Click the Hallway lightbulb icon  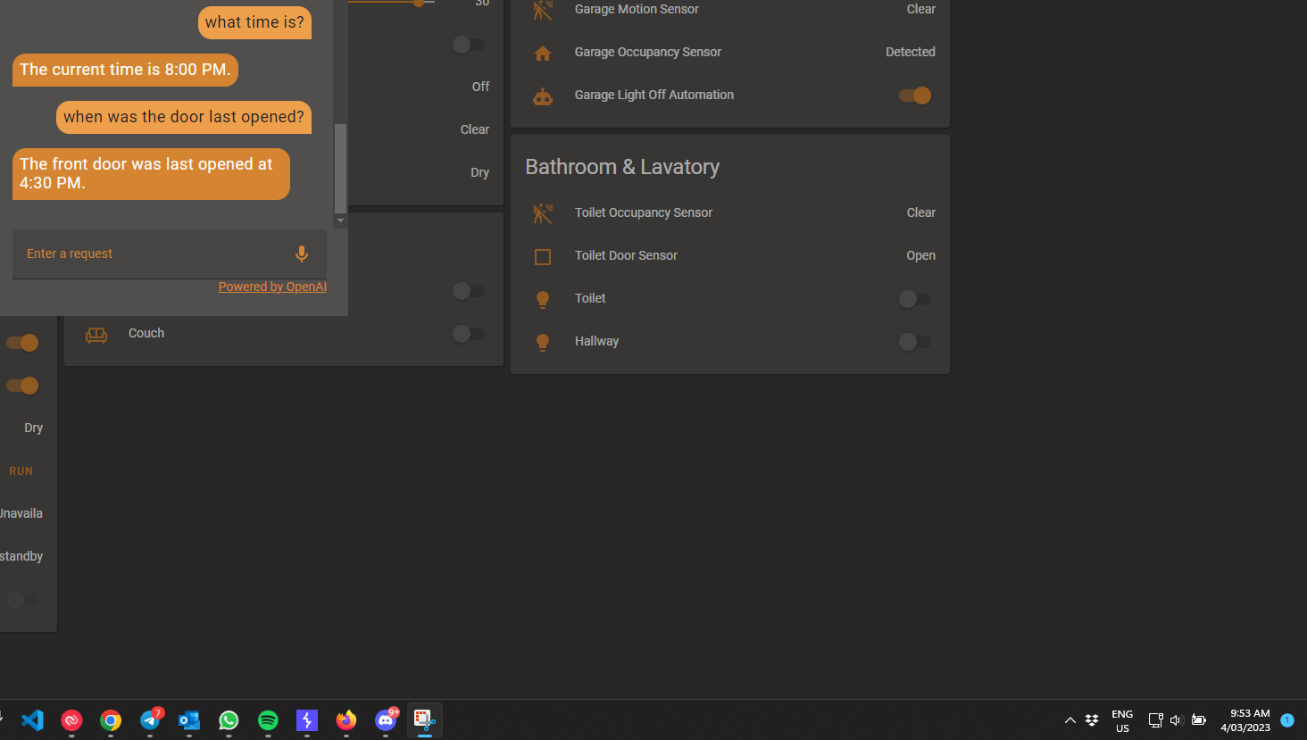[543, 341]
